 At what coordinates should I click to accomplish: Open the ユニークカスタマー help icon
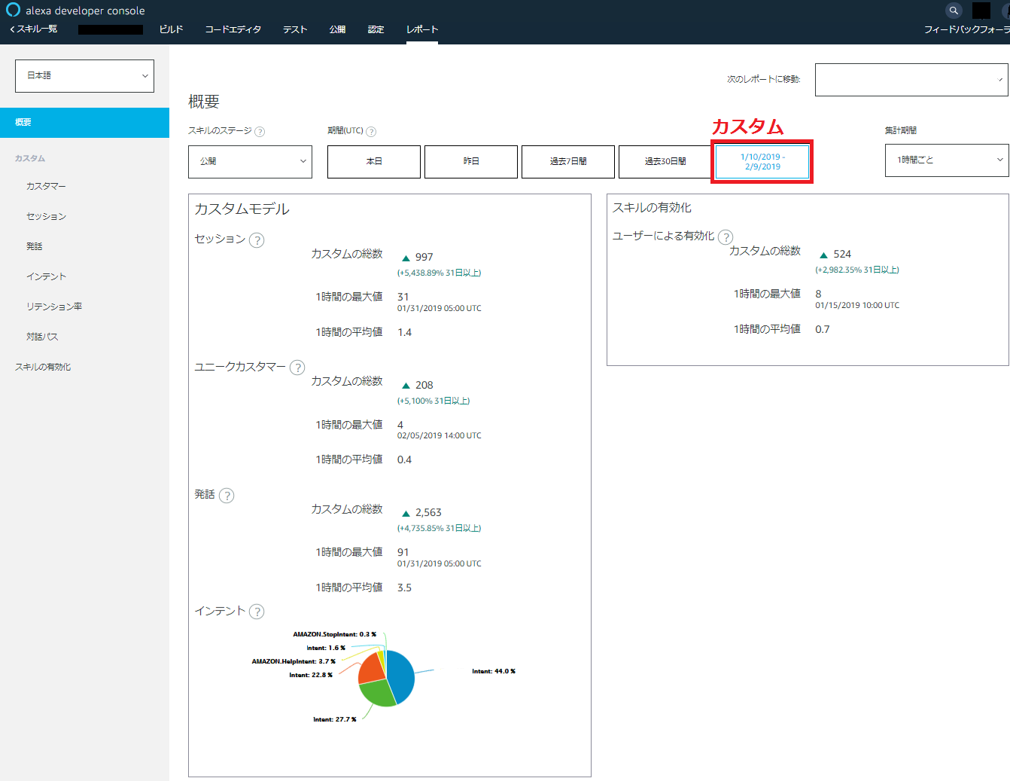click(297, 368)
